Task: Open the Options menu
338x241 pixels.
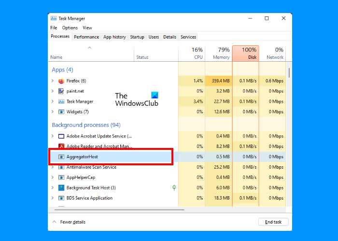Action: point(70,28)
